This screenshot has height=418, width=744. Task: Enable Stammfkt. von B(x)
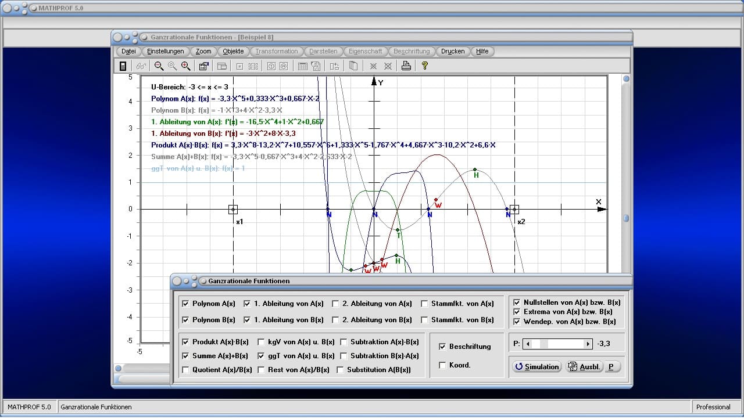click(424, 320)
